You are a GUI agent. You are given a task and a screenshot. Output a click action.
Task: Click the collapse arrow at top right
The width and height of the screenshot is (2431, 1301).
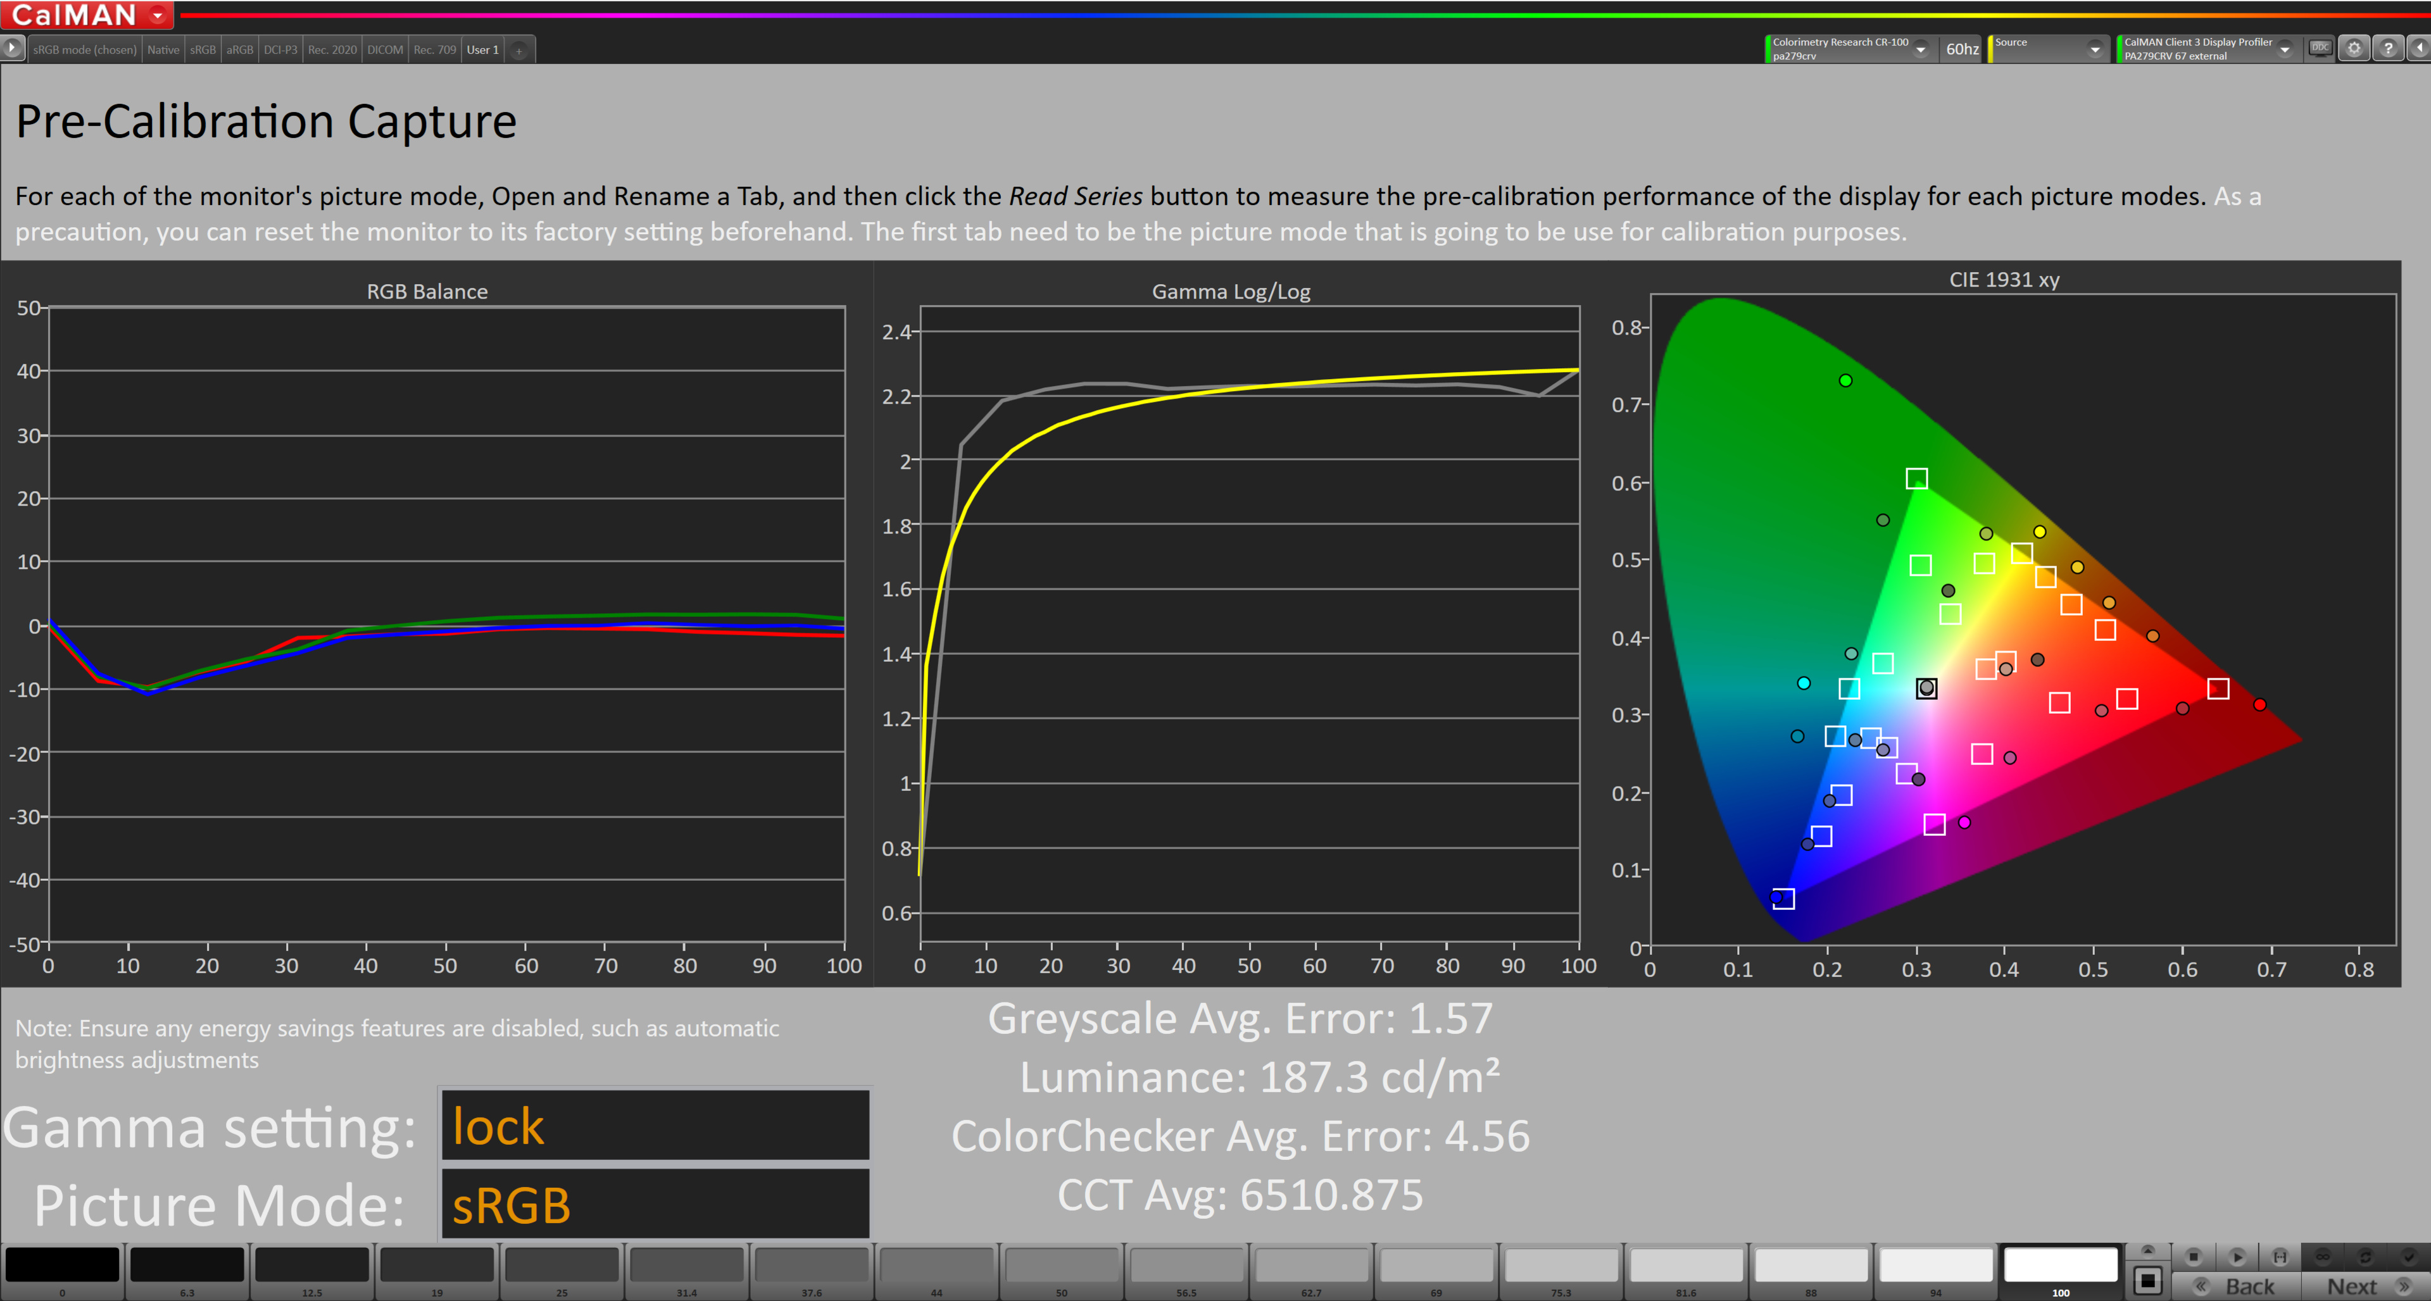click(x=2419, y=48)
